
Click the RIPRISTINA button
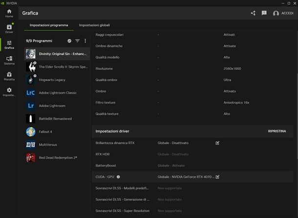pos(277,131)
